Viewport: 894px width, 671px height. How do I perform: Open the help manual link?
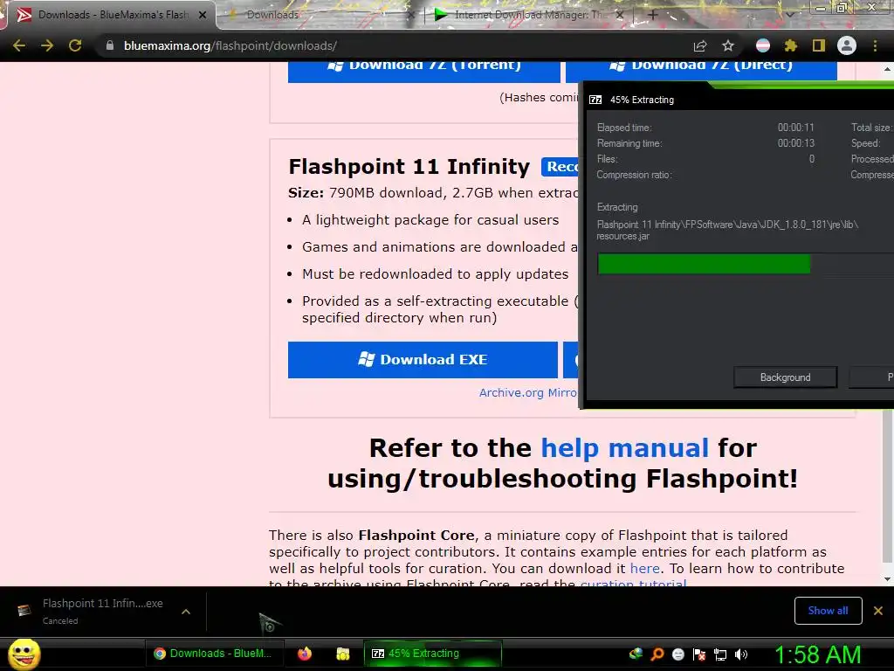pyautogui.click(x=624, y=448)
